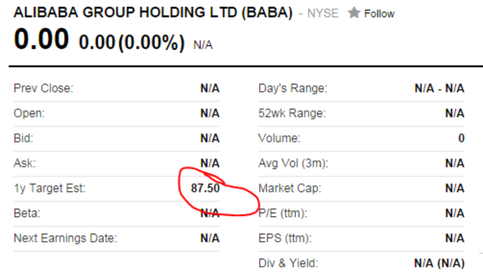
Task: Select the Next Earnings Date label
Action: pos(65,238)
